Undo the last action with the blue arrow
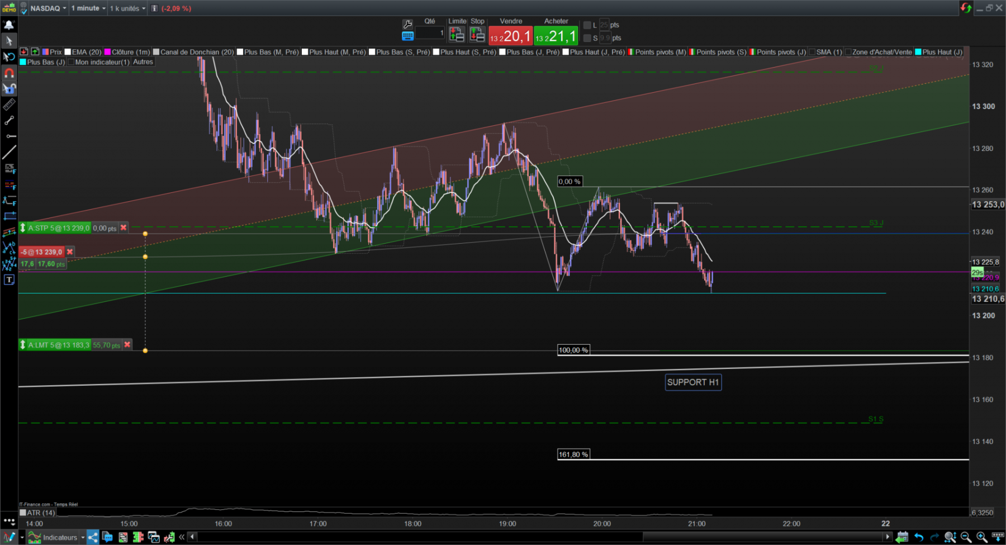The width and height of the screenshot is (1006, 545). 919,537
